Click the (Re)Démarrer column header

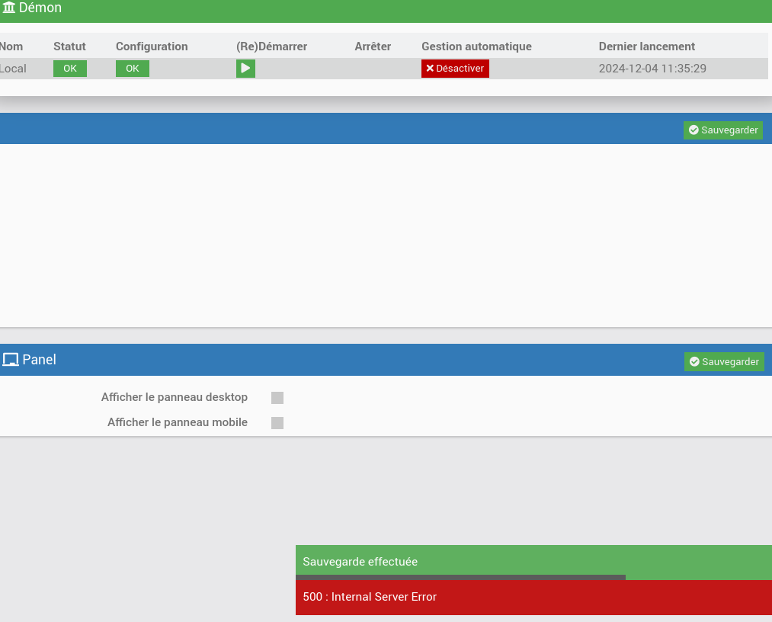point(272,46)
